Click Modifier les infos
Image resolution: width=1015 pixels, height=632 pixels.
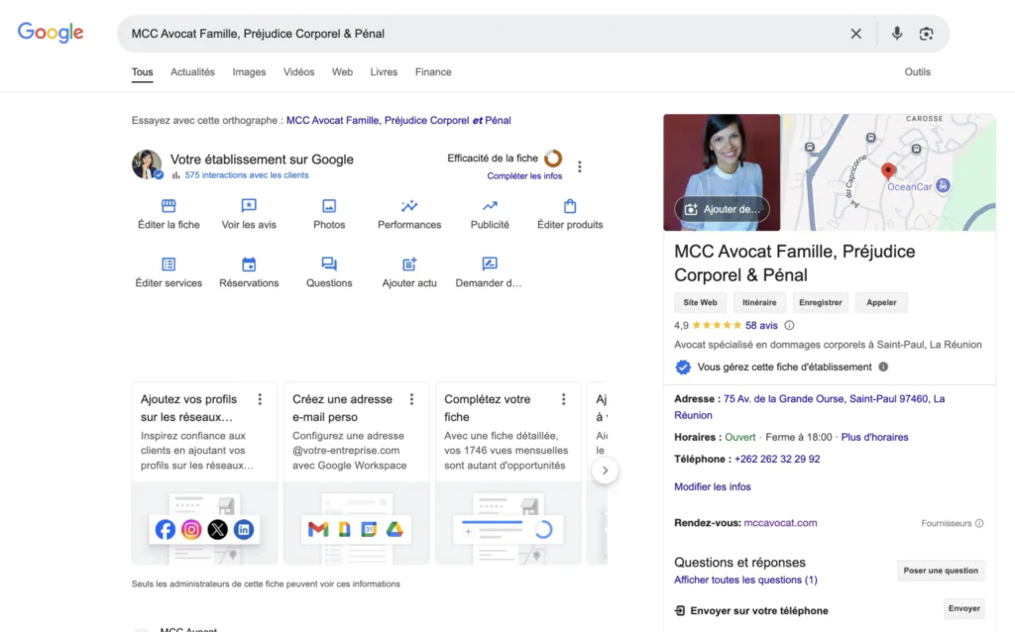click(712, 487)
